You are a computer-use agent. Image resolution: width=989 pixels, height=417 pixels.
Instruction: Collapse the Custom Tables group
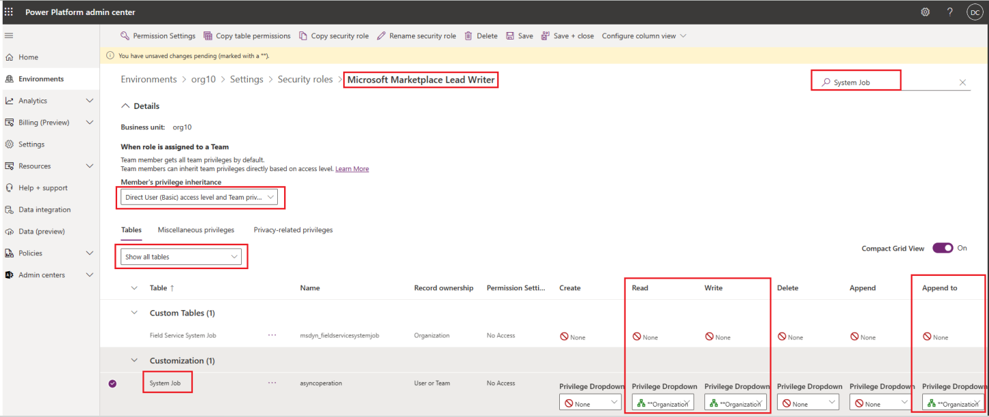(134, 313)
